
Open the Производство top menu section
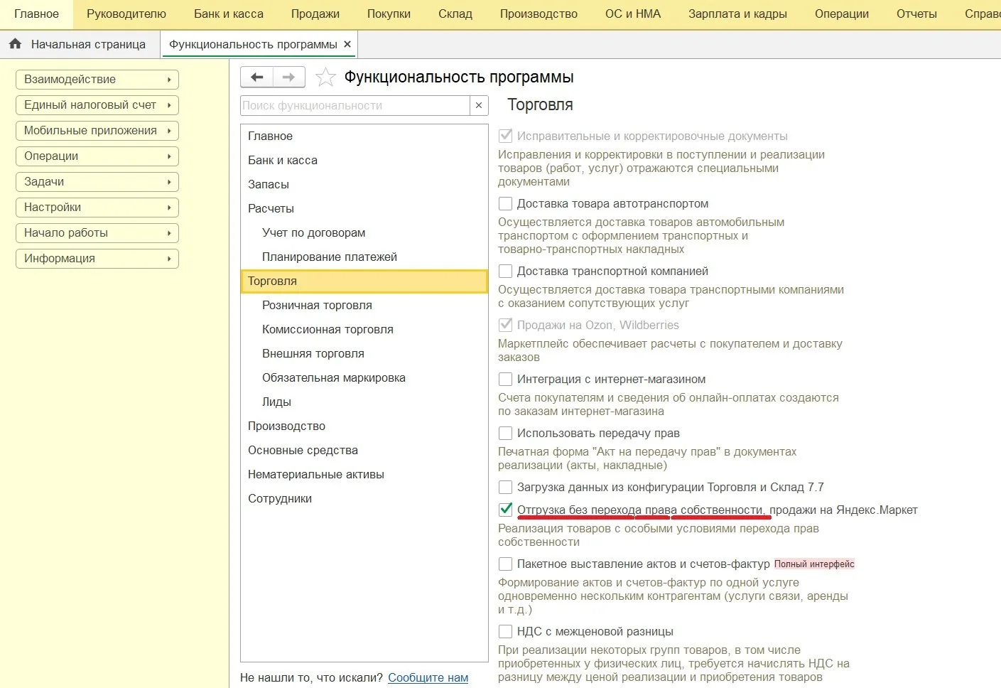[539, 14]
